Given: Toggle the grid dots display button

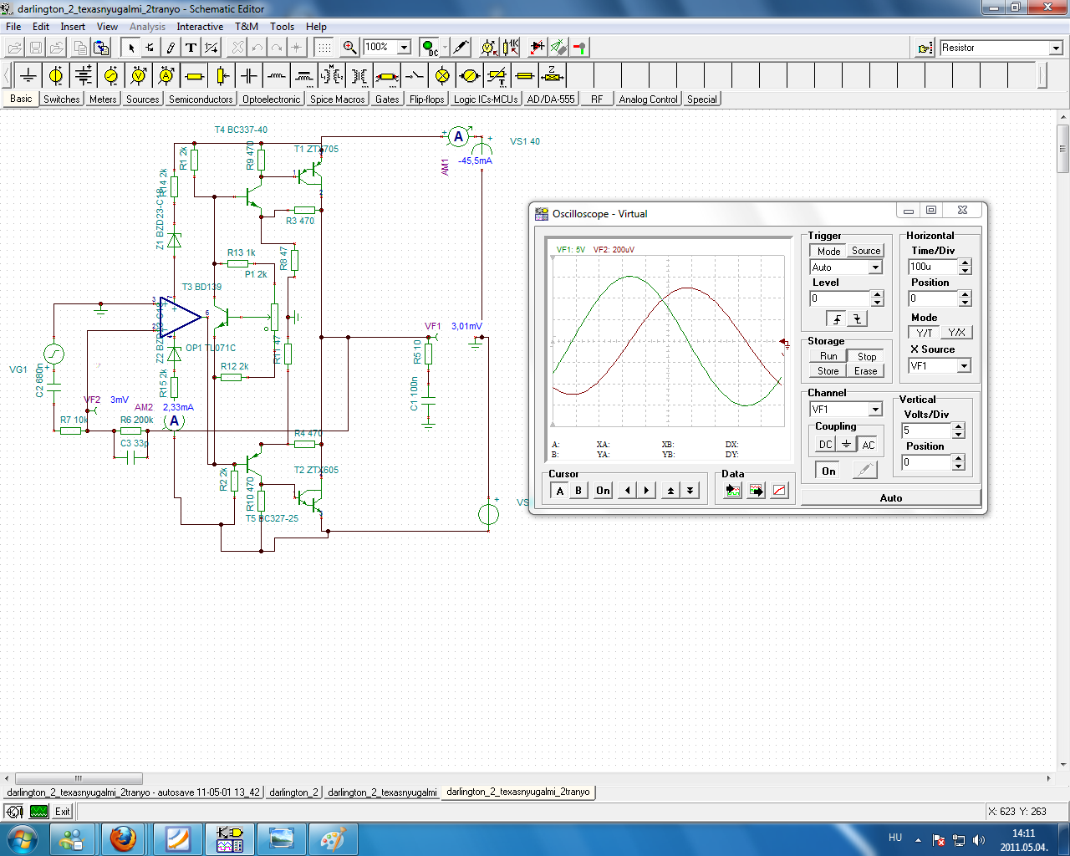Looking at the screenshot, I should click(x=324, y=48).
